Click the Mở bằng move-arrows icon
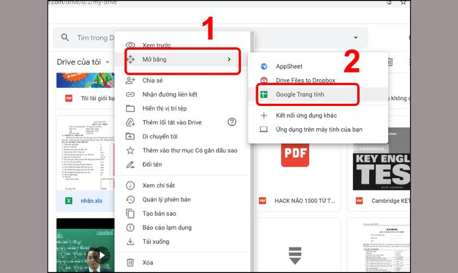Image resolution: width=458 pixels, height=273 pixels. coord(130,60)
